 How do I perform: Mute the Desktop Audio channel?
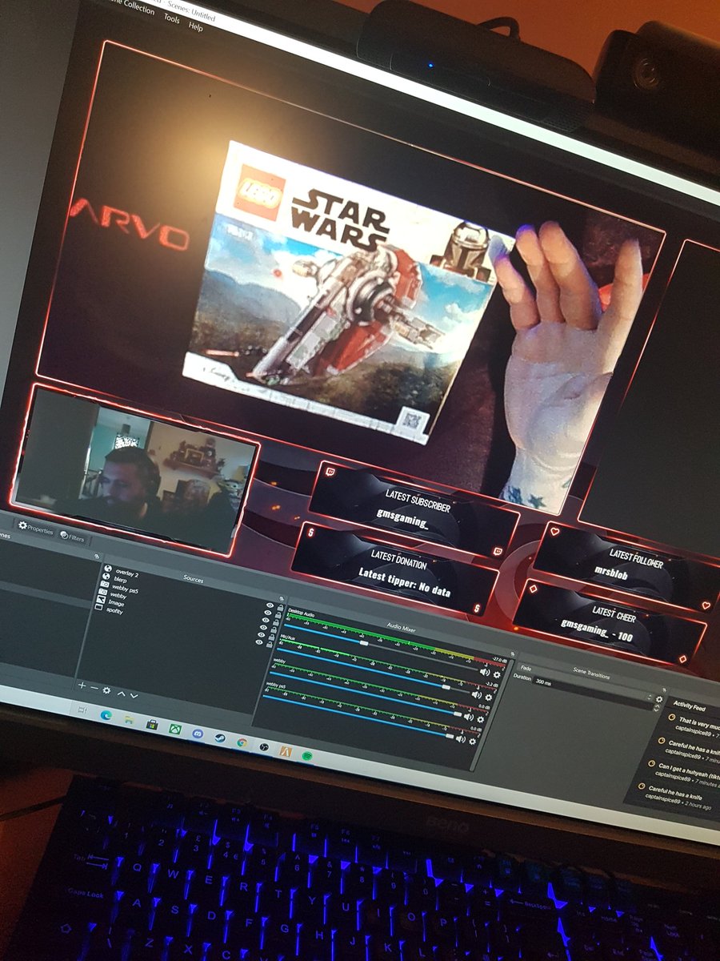[484, 672]
